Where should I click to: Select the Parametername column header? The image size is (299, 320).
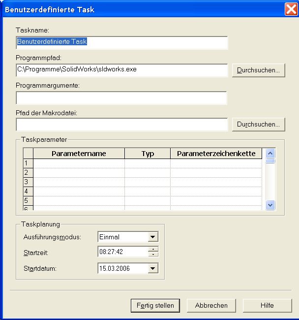79,154
